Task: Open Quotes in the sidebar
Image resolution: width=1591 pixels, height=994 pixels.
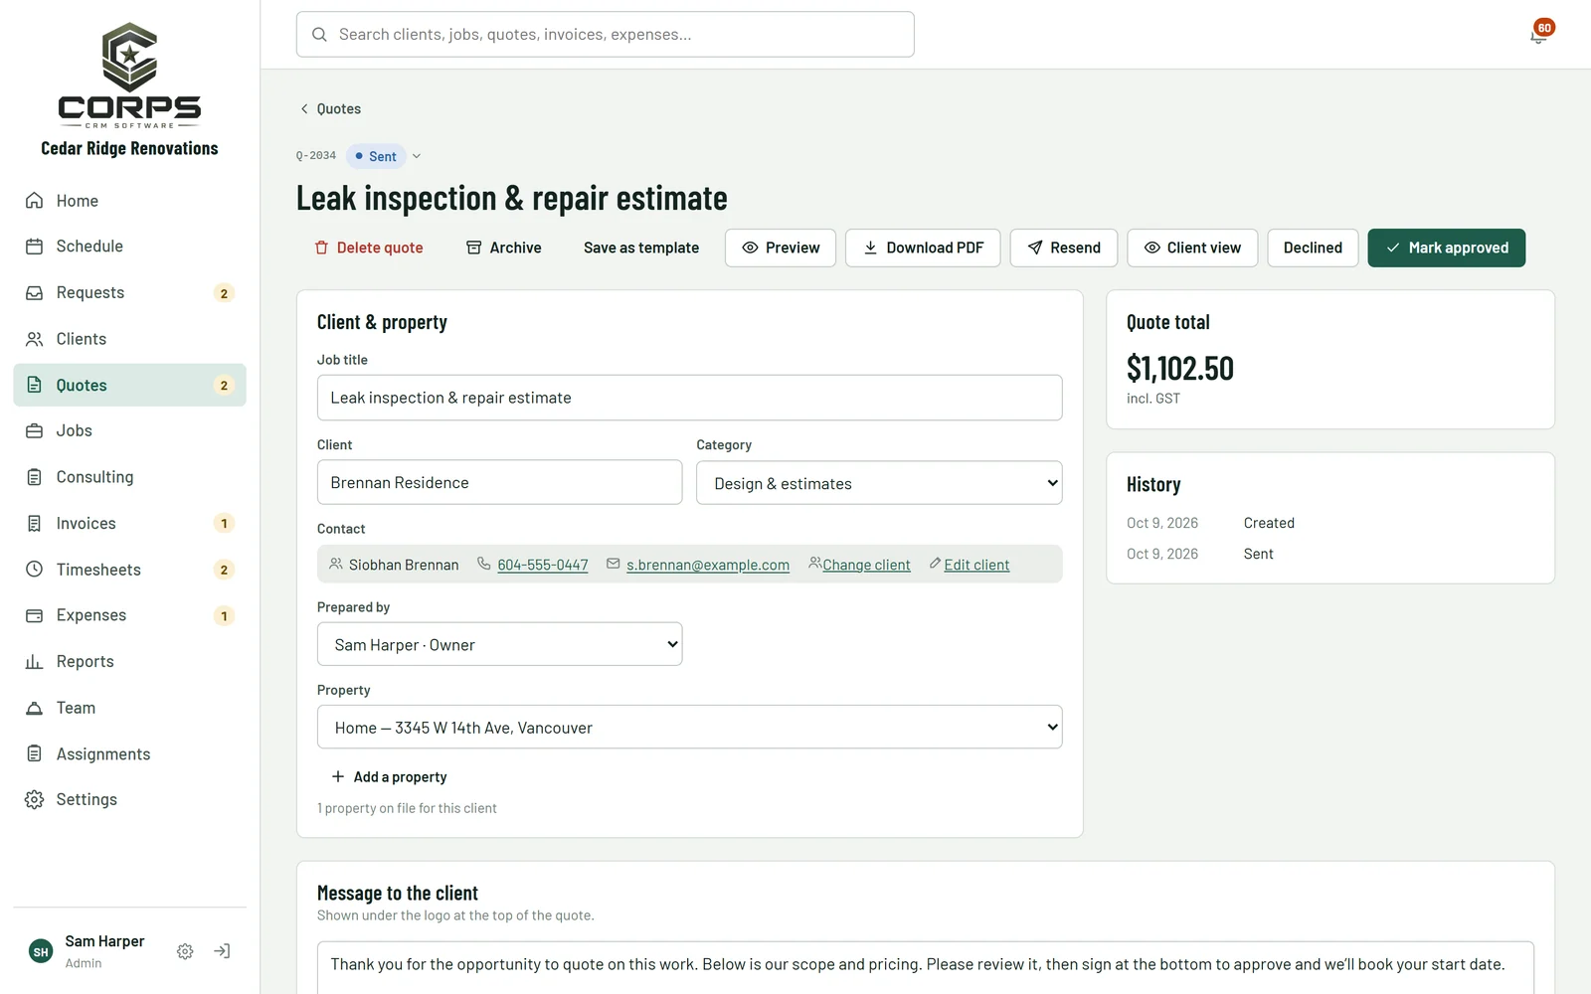Action: (129, 385)
